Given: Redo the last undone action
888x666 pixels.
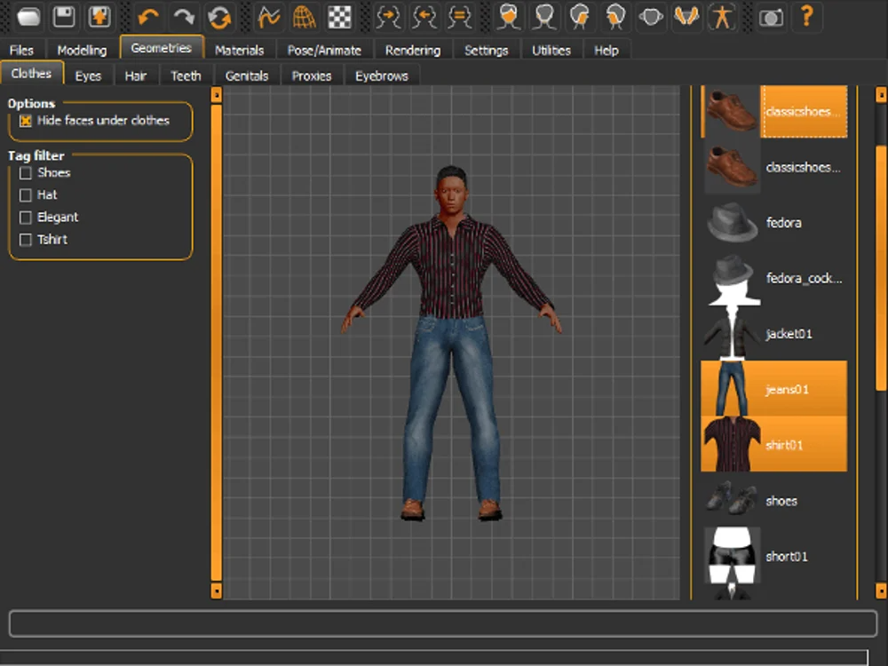Looking at the screenshot, I should click(x=183, y=16).
